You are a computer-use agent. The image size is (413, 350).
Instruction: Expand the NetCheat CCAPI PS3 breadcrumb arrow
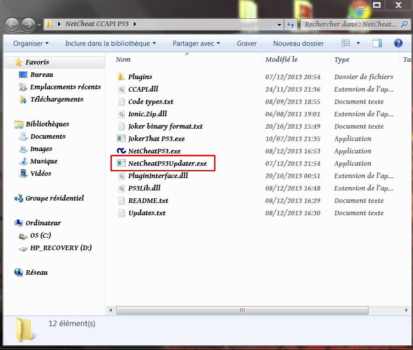point(135,24)
